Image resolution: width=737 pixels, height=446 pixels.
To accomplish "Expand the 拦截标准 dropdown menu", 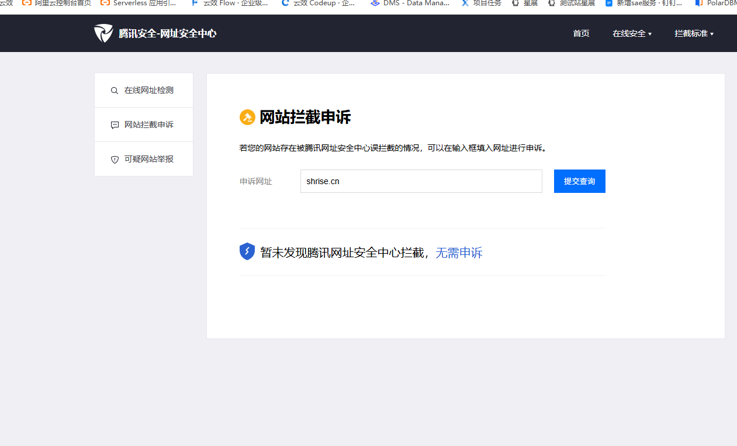I will click(x=694, y=33).
